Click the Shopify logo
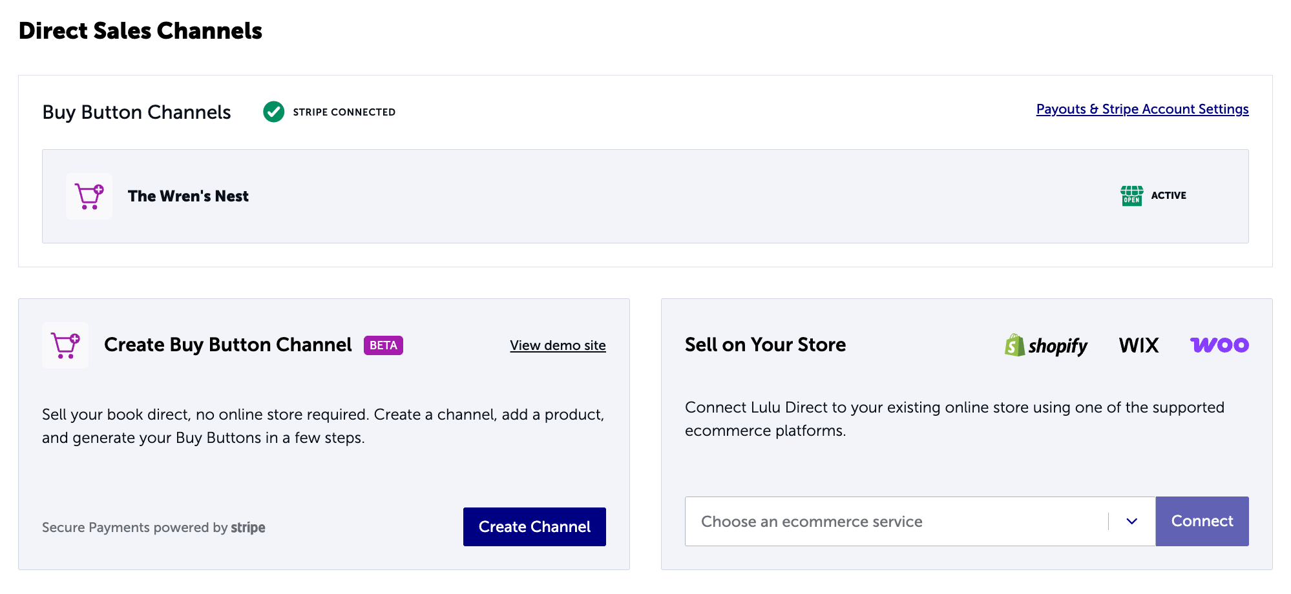Viewport: 1291px width, 594px height. (1045, 345)
